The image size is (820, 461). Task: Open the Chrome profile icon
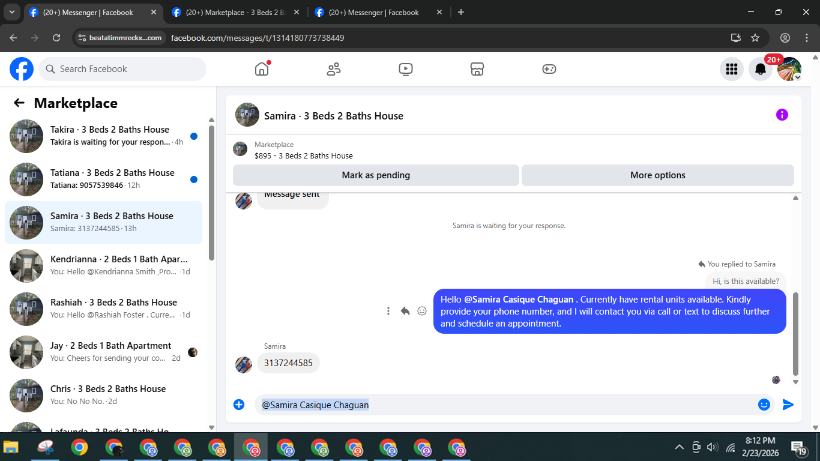pyautogui.click(x=785, y=38)
